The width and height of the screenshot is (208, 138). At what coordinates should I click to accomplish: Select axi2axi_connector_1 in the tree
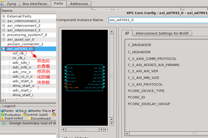click(x=25, y=44)
